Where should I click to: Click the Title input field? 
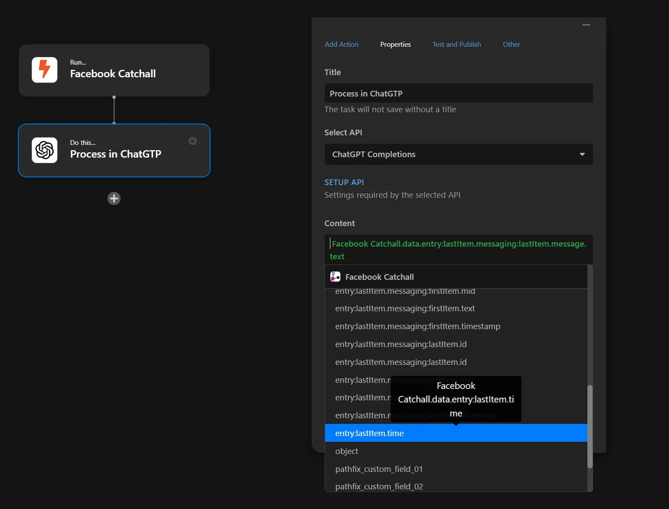coord(458,93)
